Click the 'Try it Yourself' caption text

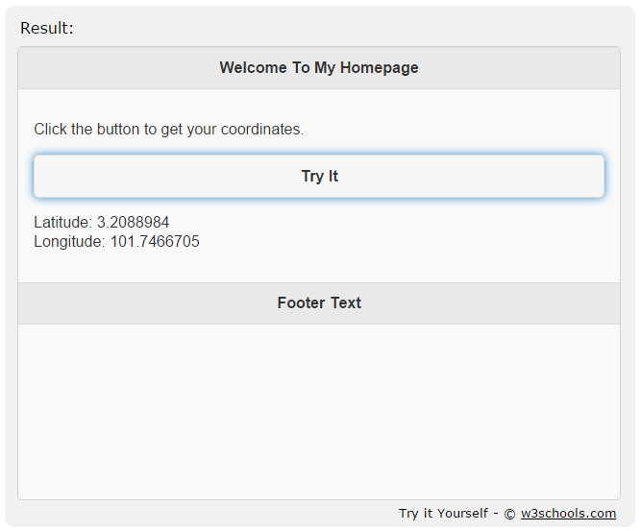[x=443, y=513]
